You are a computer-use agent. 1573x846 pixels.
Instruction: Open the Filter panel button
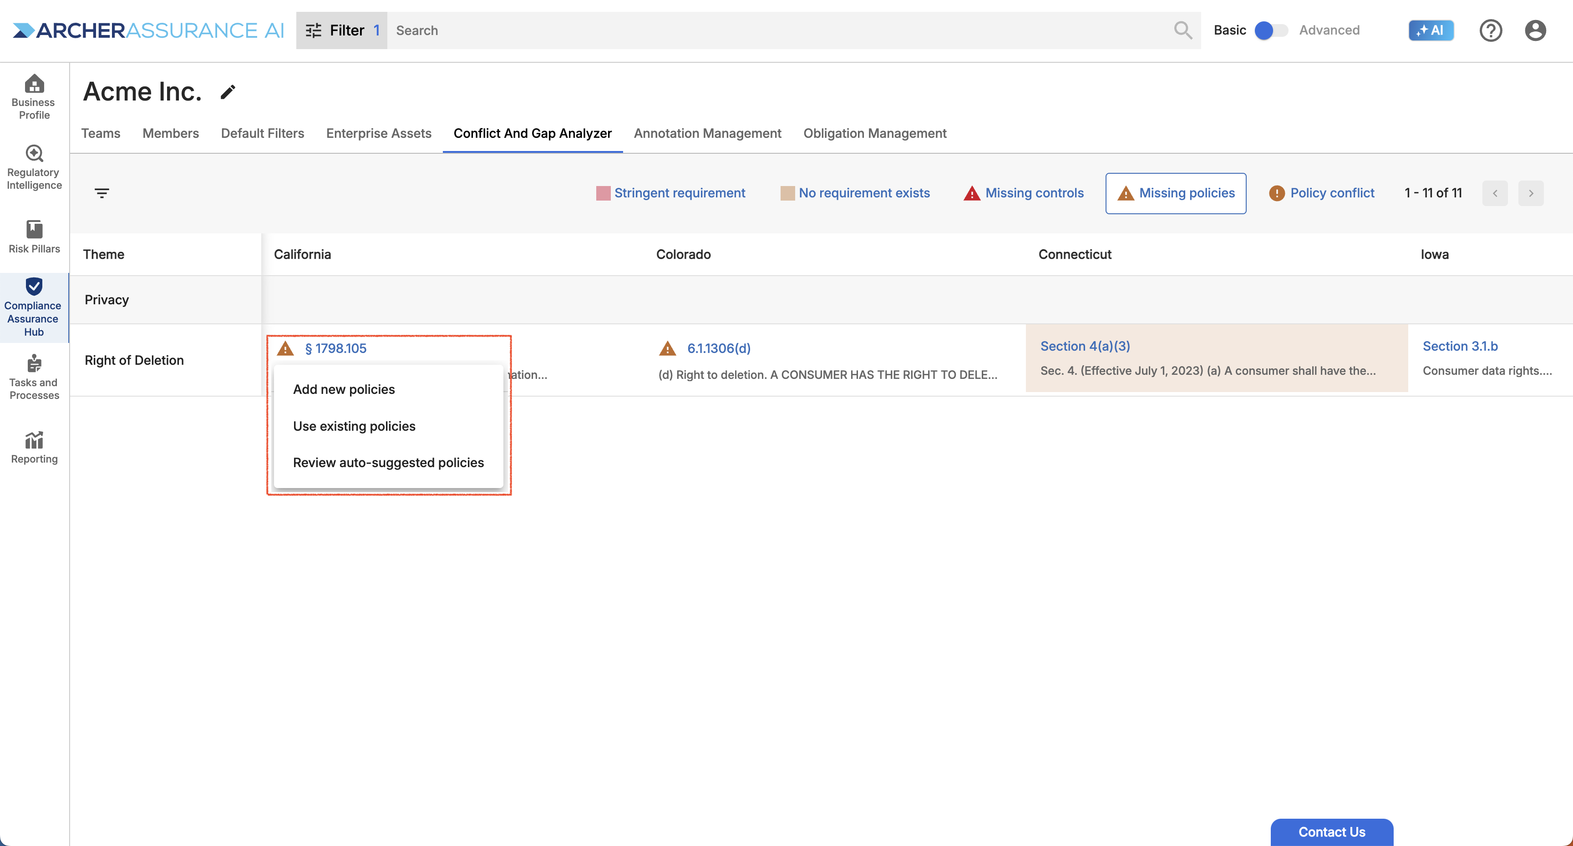click(x=342, y=30)
